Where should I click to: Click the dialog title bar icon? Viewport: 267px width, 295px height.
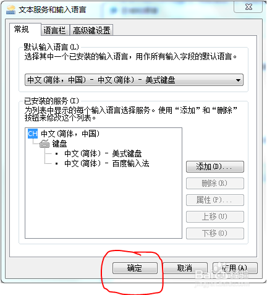point(11,10)
